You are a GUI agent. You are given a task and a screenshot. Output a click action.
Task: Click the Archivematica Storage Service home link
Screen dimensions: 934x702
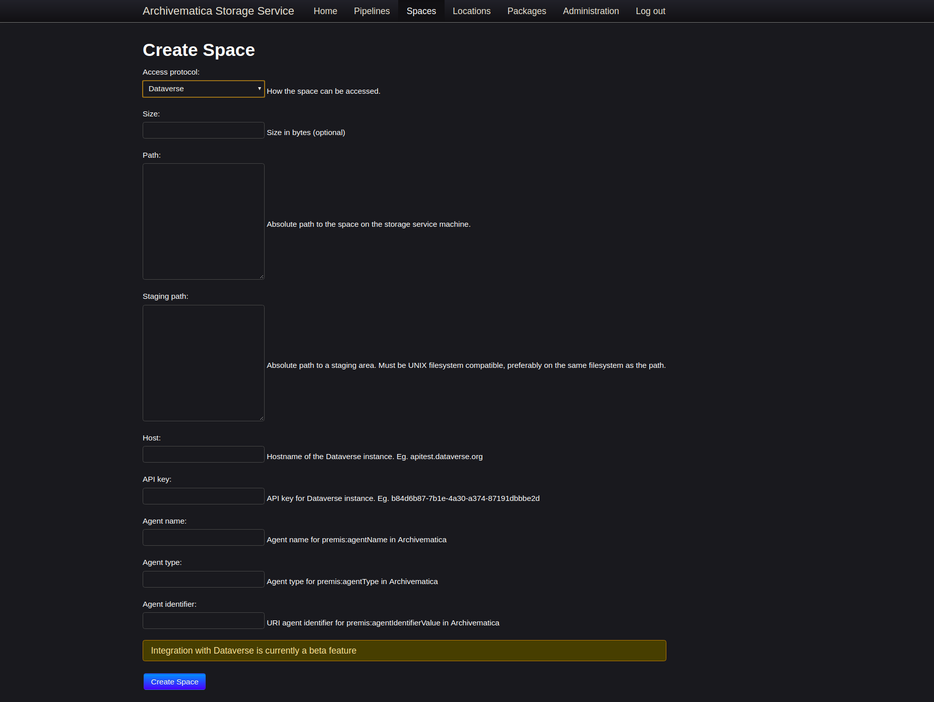point(218,11)
